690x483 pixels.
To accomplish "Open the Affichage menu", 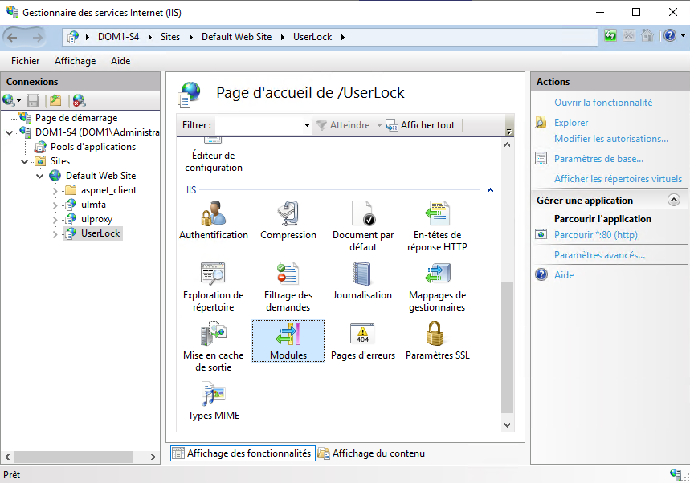I will point(75,61).
